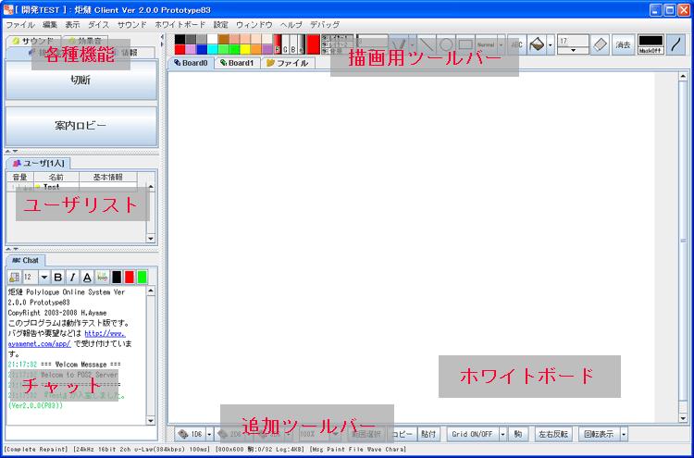Image resolution: width=694 pixels, height=458 pixels.
Task: Click the current red color preview
Action: coord(314,44)
